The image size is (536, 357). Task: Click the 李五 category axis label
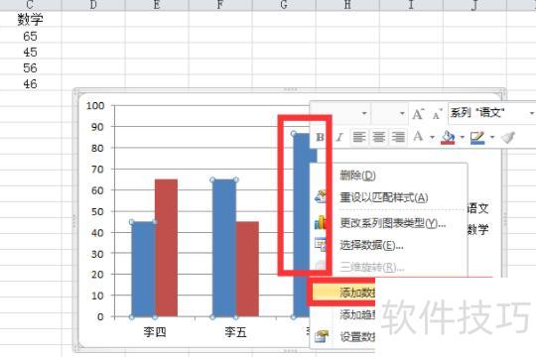pos(235,332)
